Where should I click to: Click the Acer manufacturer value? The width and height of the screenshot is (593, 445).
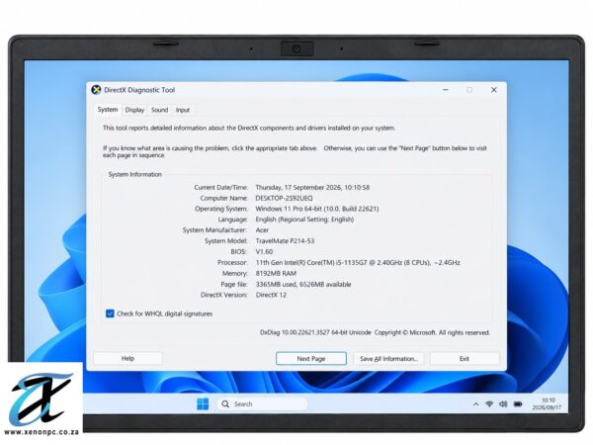(262, 230)
